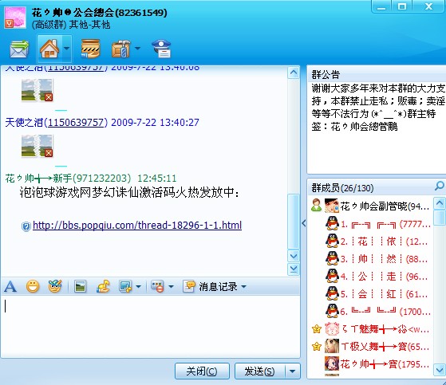Screen dimensions: 446x385
Task: Click the sender name 花ゥ帅新手(971232203)
Action: 68,178
